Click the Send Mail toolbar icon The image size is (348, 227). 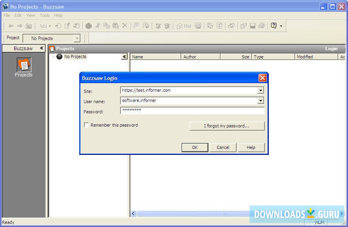pos(184,26)
